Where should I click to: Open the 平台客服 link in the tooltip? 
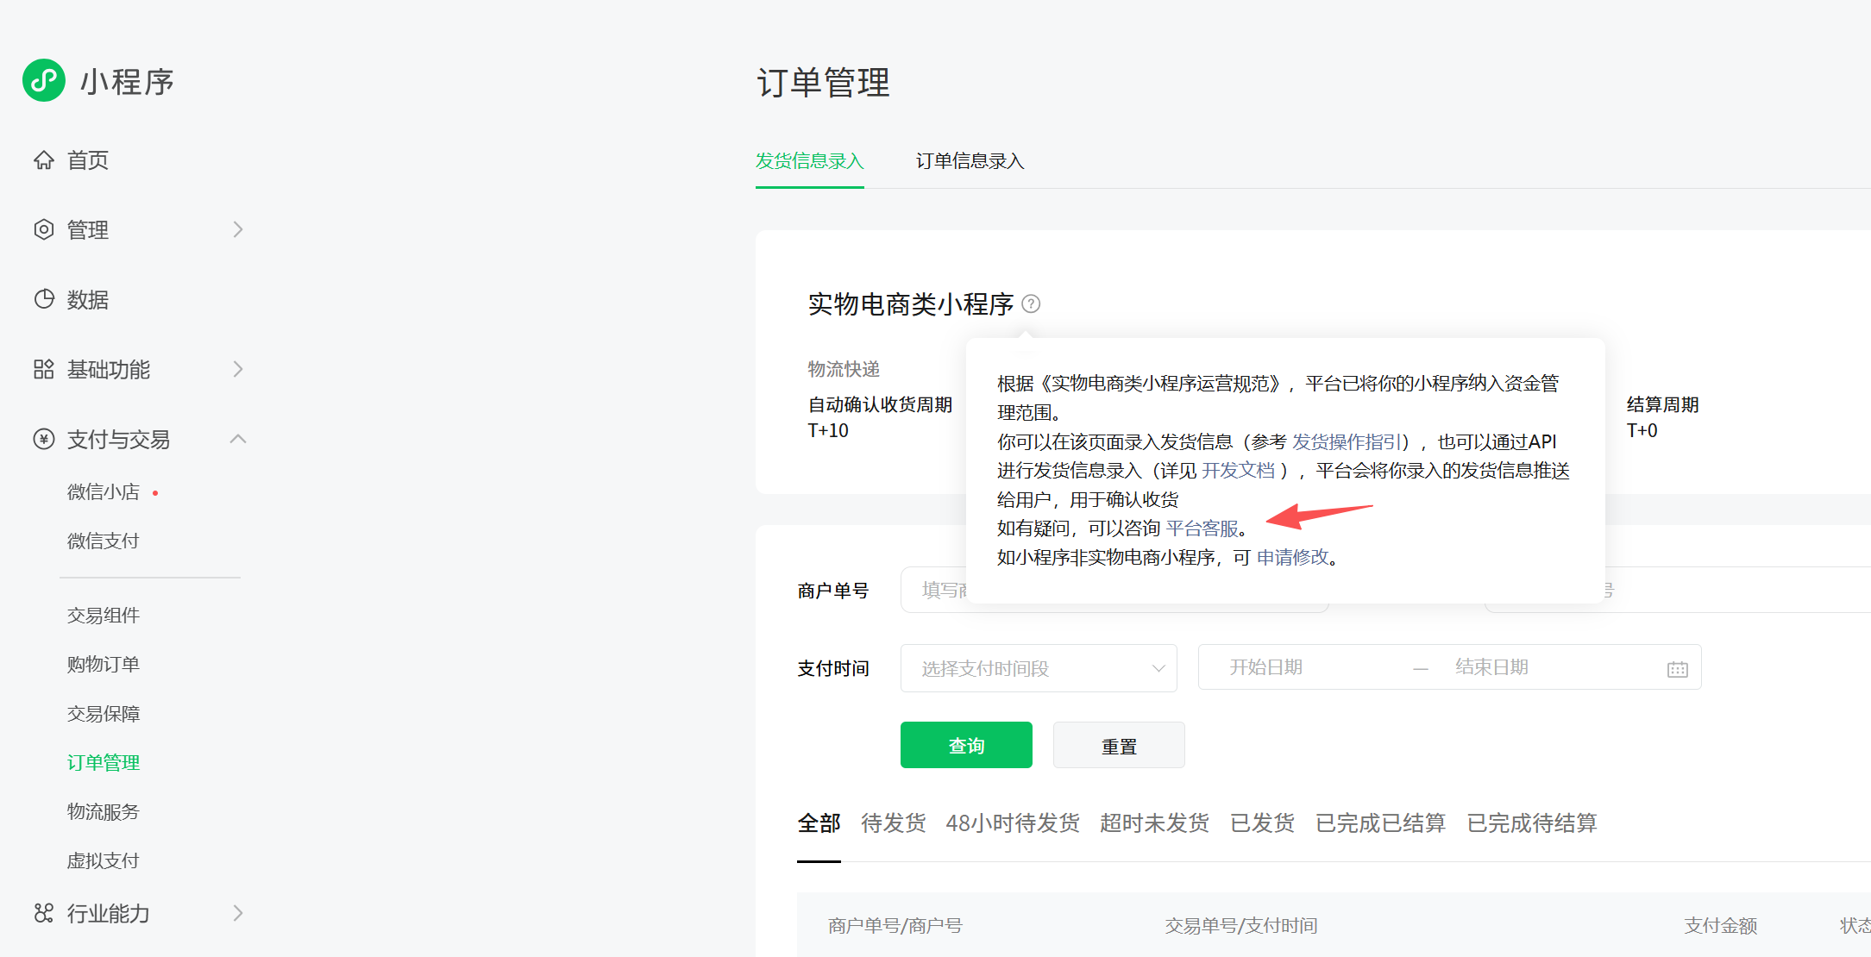click(x=1202, y=529)
